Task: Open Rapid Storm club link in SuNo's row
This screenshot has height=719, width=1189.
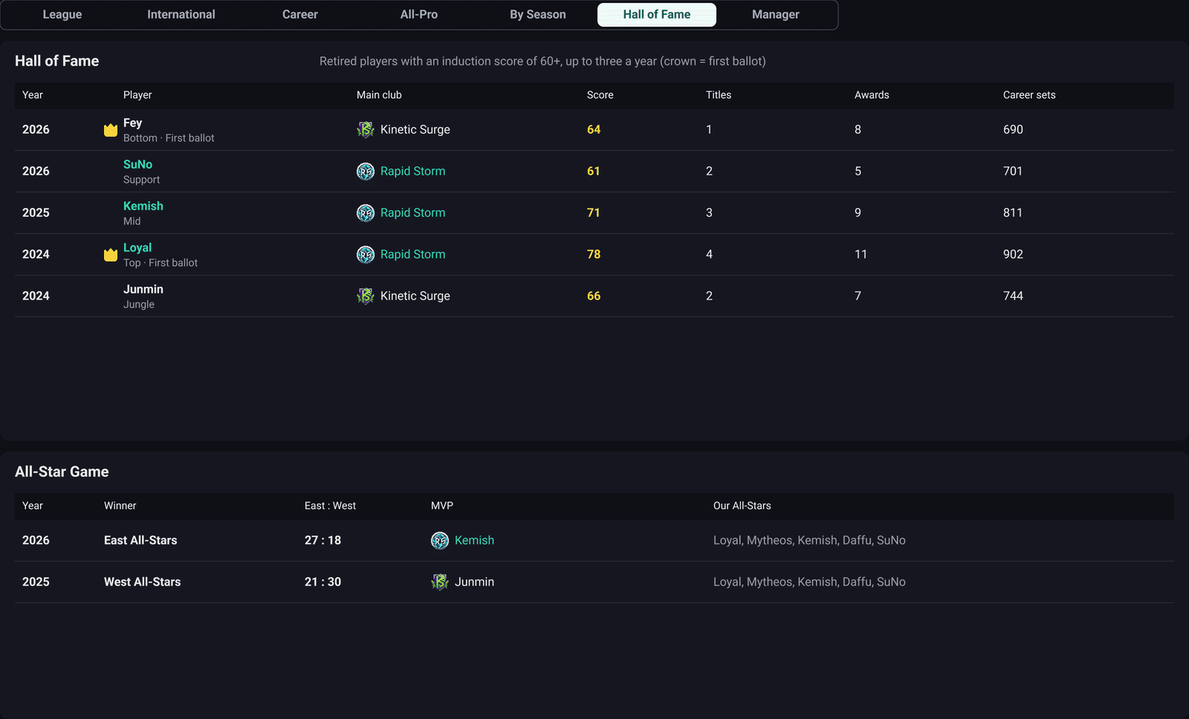Action: 412,172
